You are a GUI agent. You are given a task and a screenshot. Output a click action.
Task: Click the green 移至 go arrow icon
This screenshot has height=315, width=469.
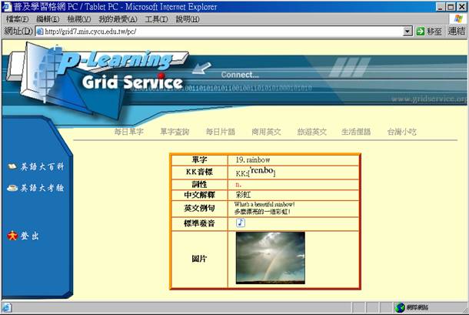point(421,32)
